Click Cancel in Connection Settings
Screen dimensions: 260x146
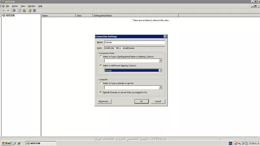click(158, 101)
